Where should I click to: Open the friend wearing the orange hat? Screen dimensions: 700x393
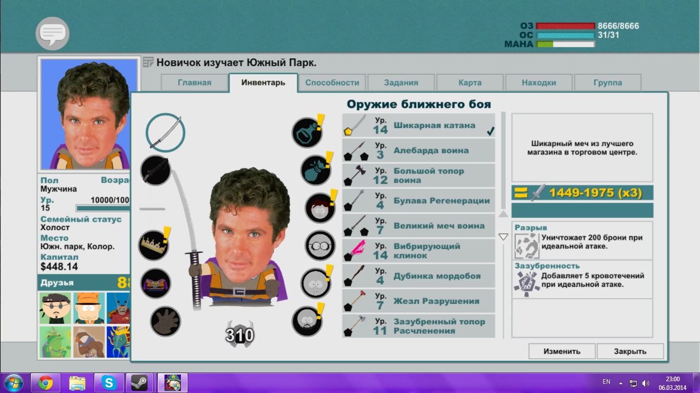(89, 308)
